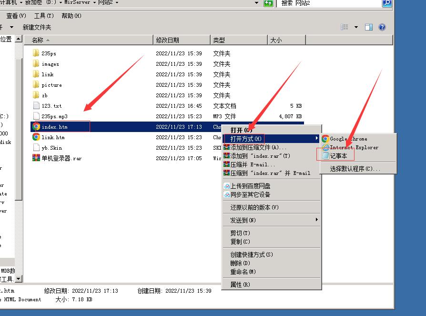
Task: Click the 235ps.mp3 file icon
Action: (36, 116)
